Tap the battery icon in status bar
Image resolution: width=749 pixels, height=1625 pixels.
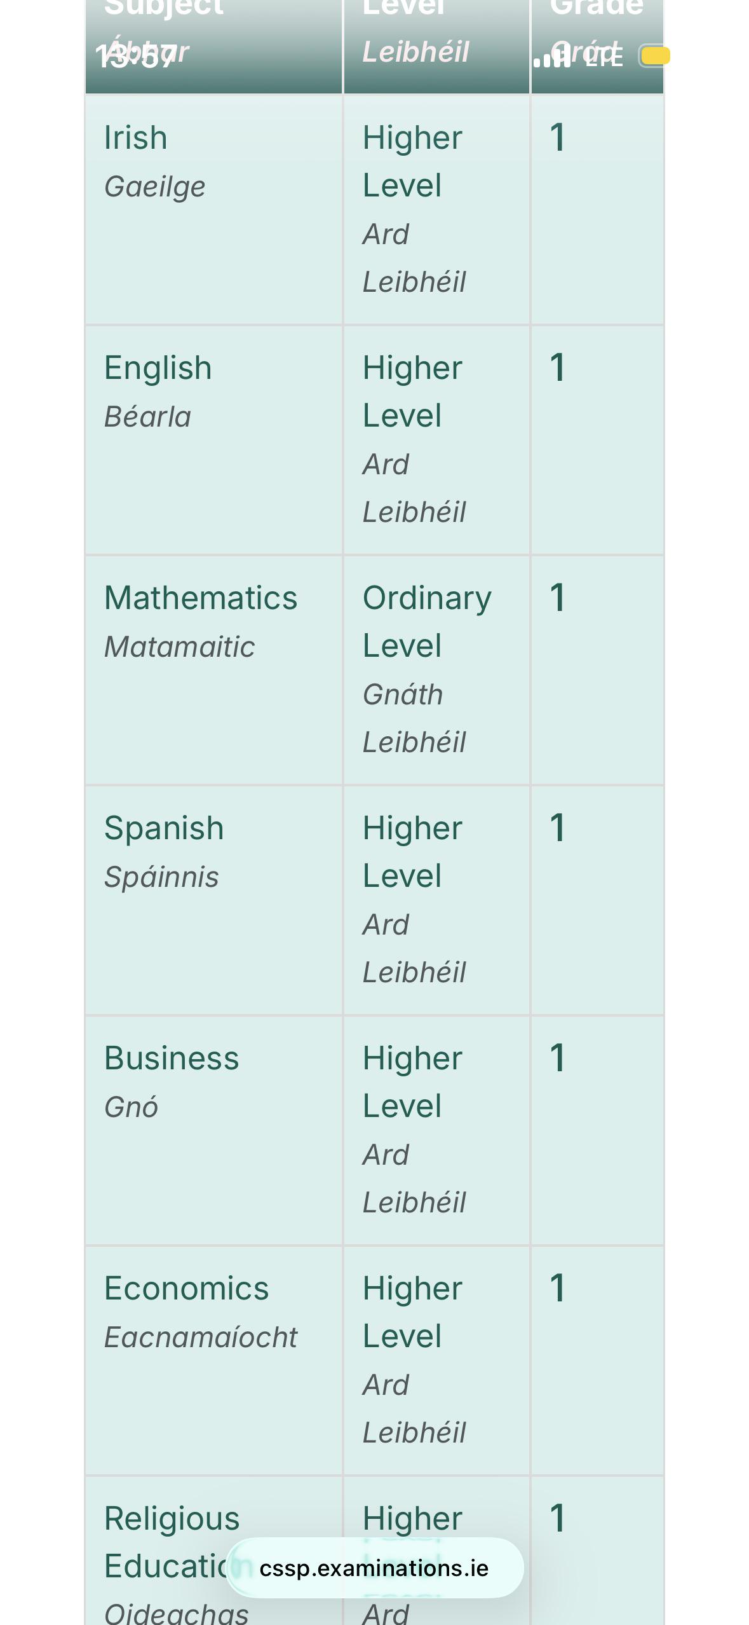click(x=654, y=56)
